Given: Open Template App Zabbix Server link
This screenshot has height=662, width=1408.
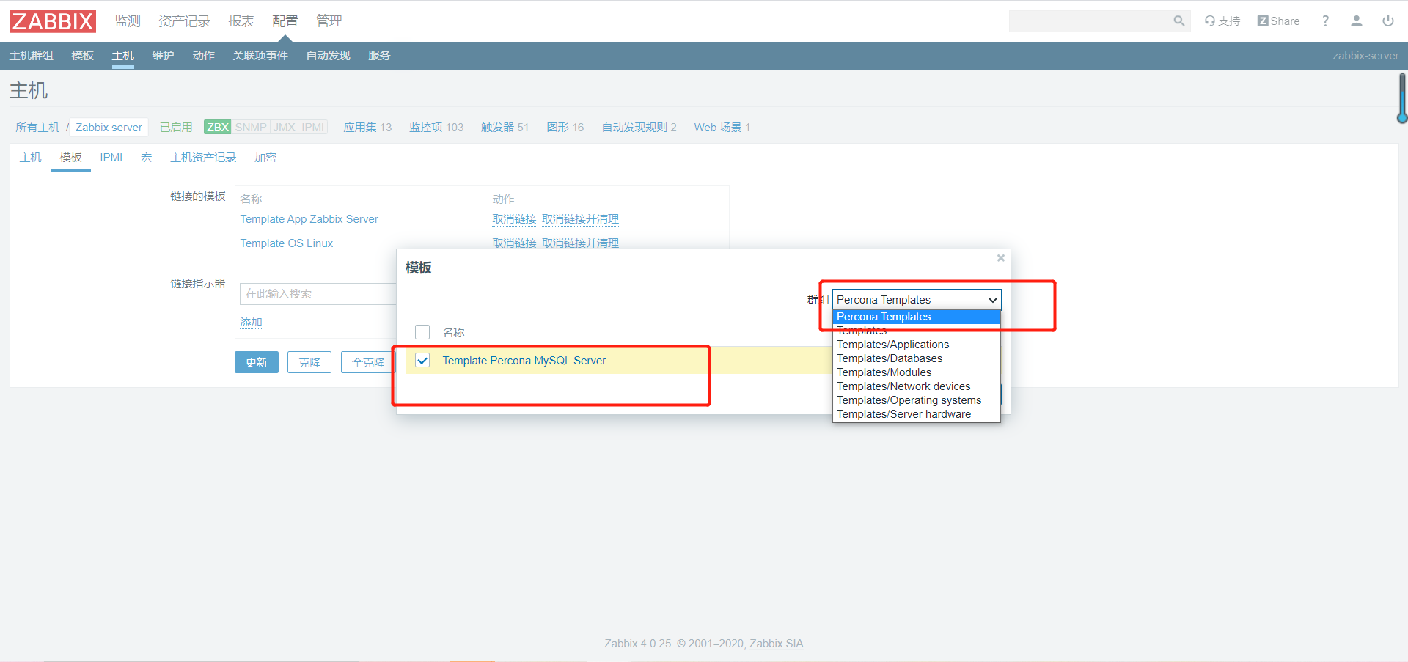Looking at the screenshot, I should (309, 219).
